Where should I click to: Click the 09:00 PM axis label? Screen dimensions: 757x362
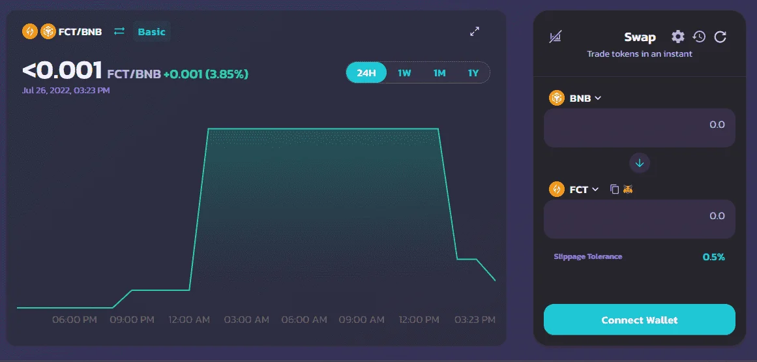point(132,320)
